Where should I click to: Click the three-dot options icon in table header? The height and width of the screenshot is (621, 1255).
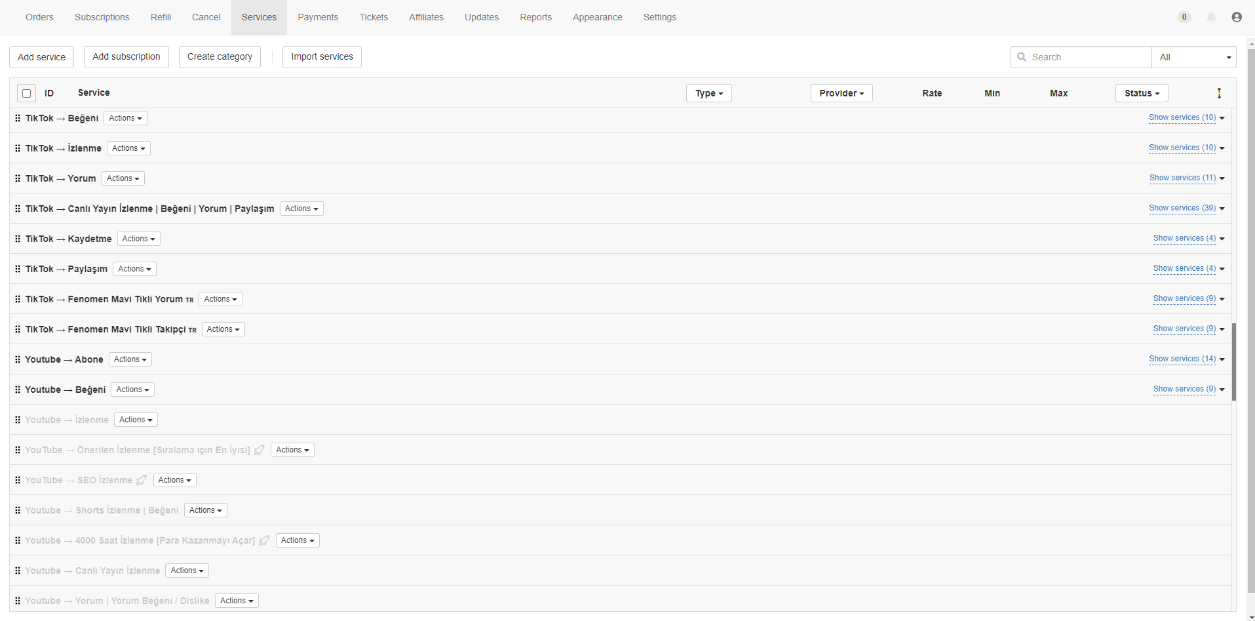tap(1219, 93)
